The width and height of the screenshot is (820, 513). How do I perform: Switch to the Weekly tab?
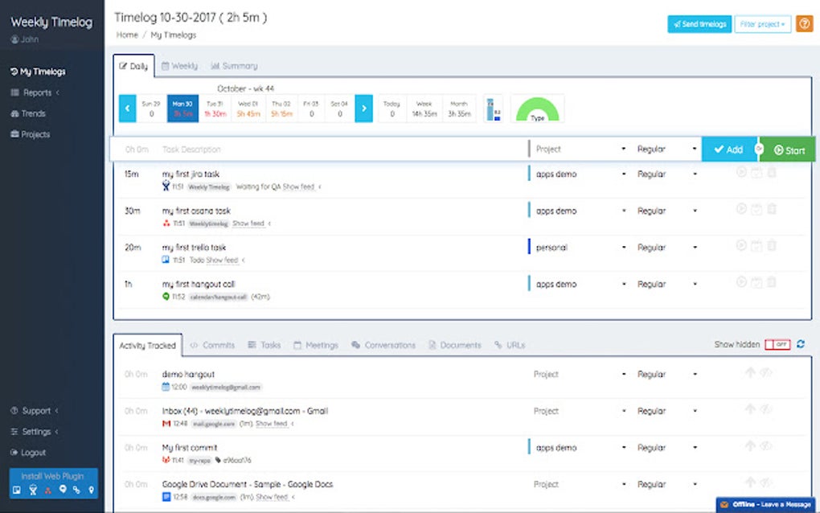178,66
